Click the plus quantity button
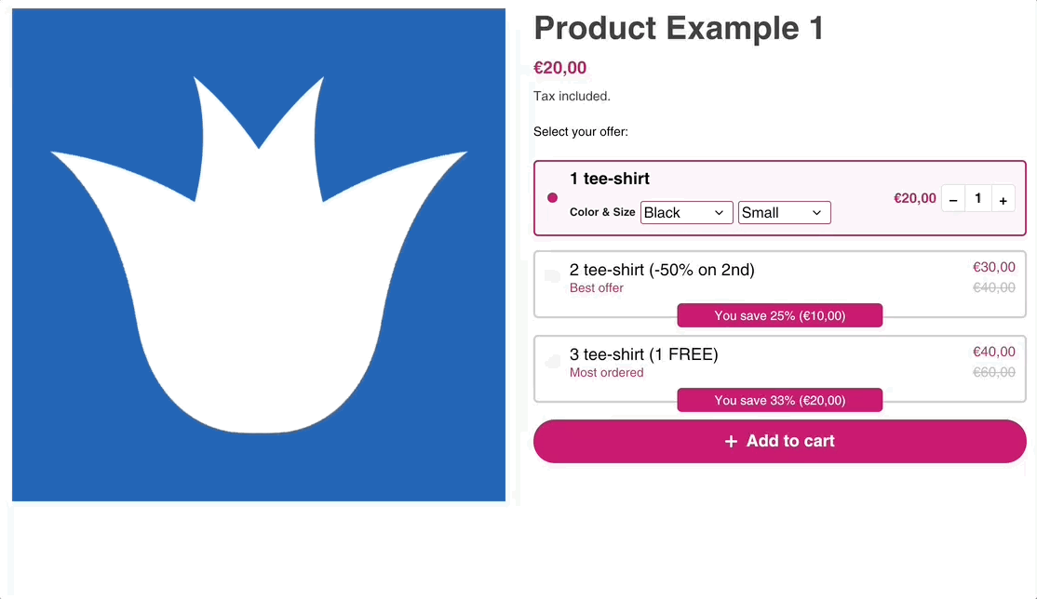 pos(1003,199)
